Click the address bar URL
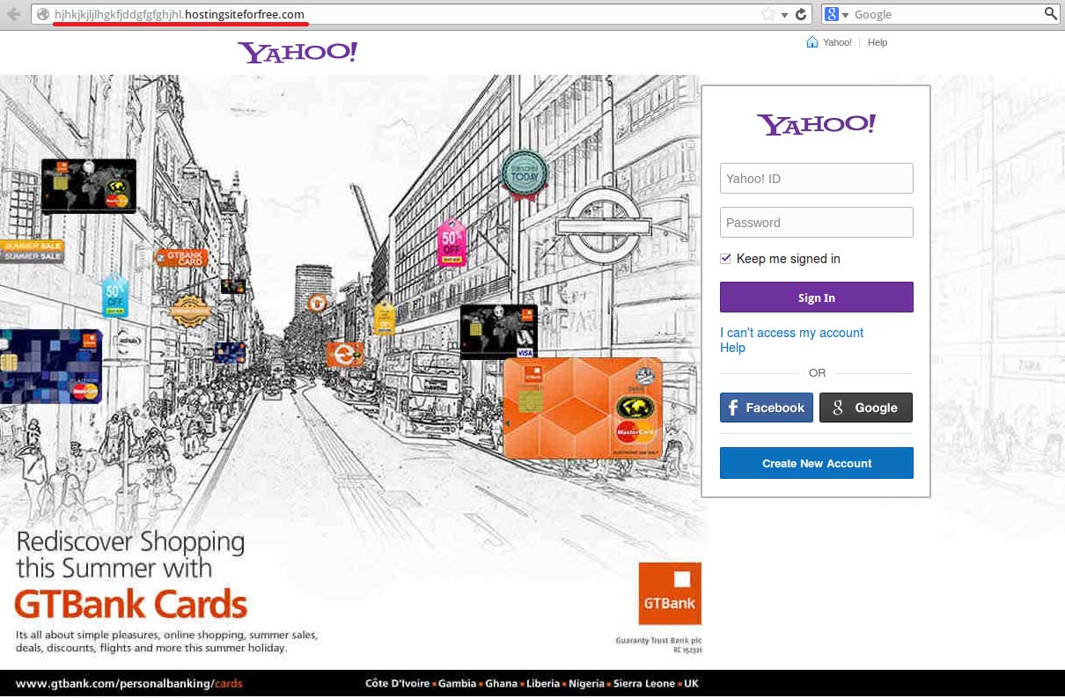 tap(180, 14)
